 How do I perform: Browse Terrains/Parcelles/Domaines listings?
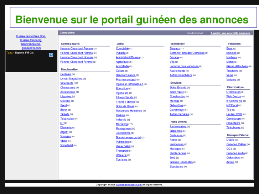(x=187, y=53)
